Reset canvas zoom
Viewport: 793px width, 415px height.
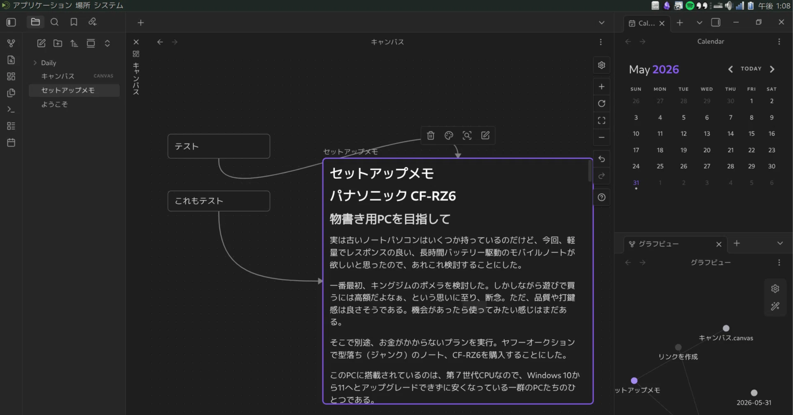point(601,103)
